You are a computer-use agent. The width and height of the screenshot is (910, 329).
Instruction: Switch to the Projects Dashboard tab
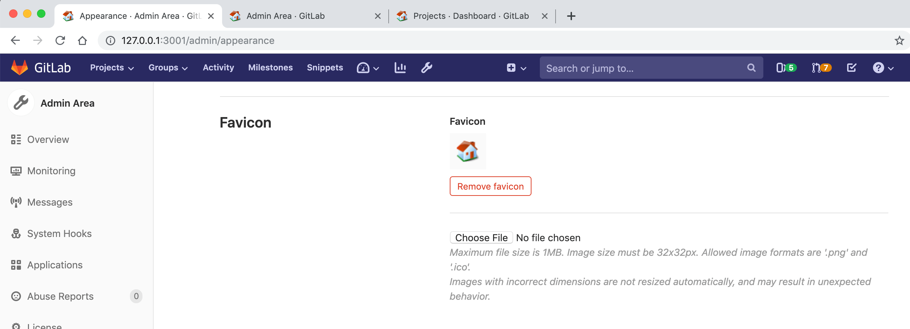coord(471,16)
